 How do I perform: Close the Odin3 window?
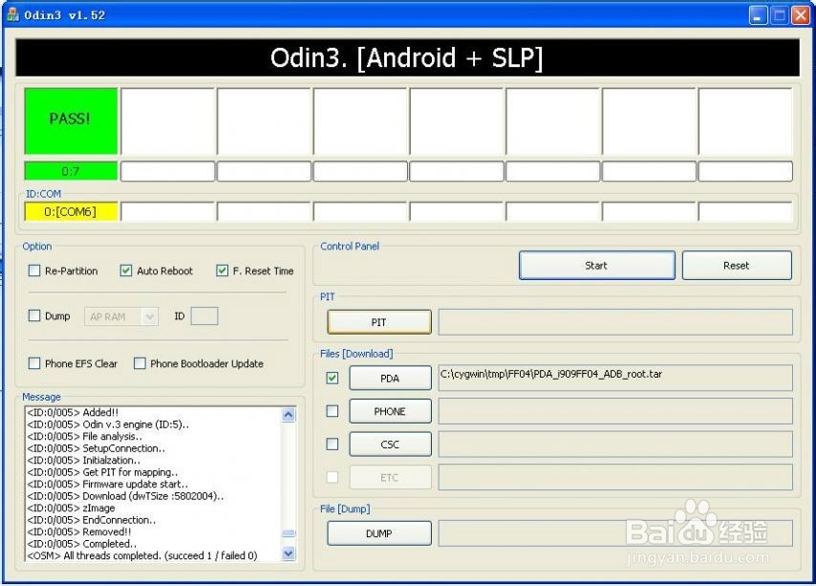tap(801, 15)
